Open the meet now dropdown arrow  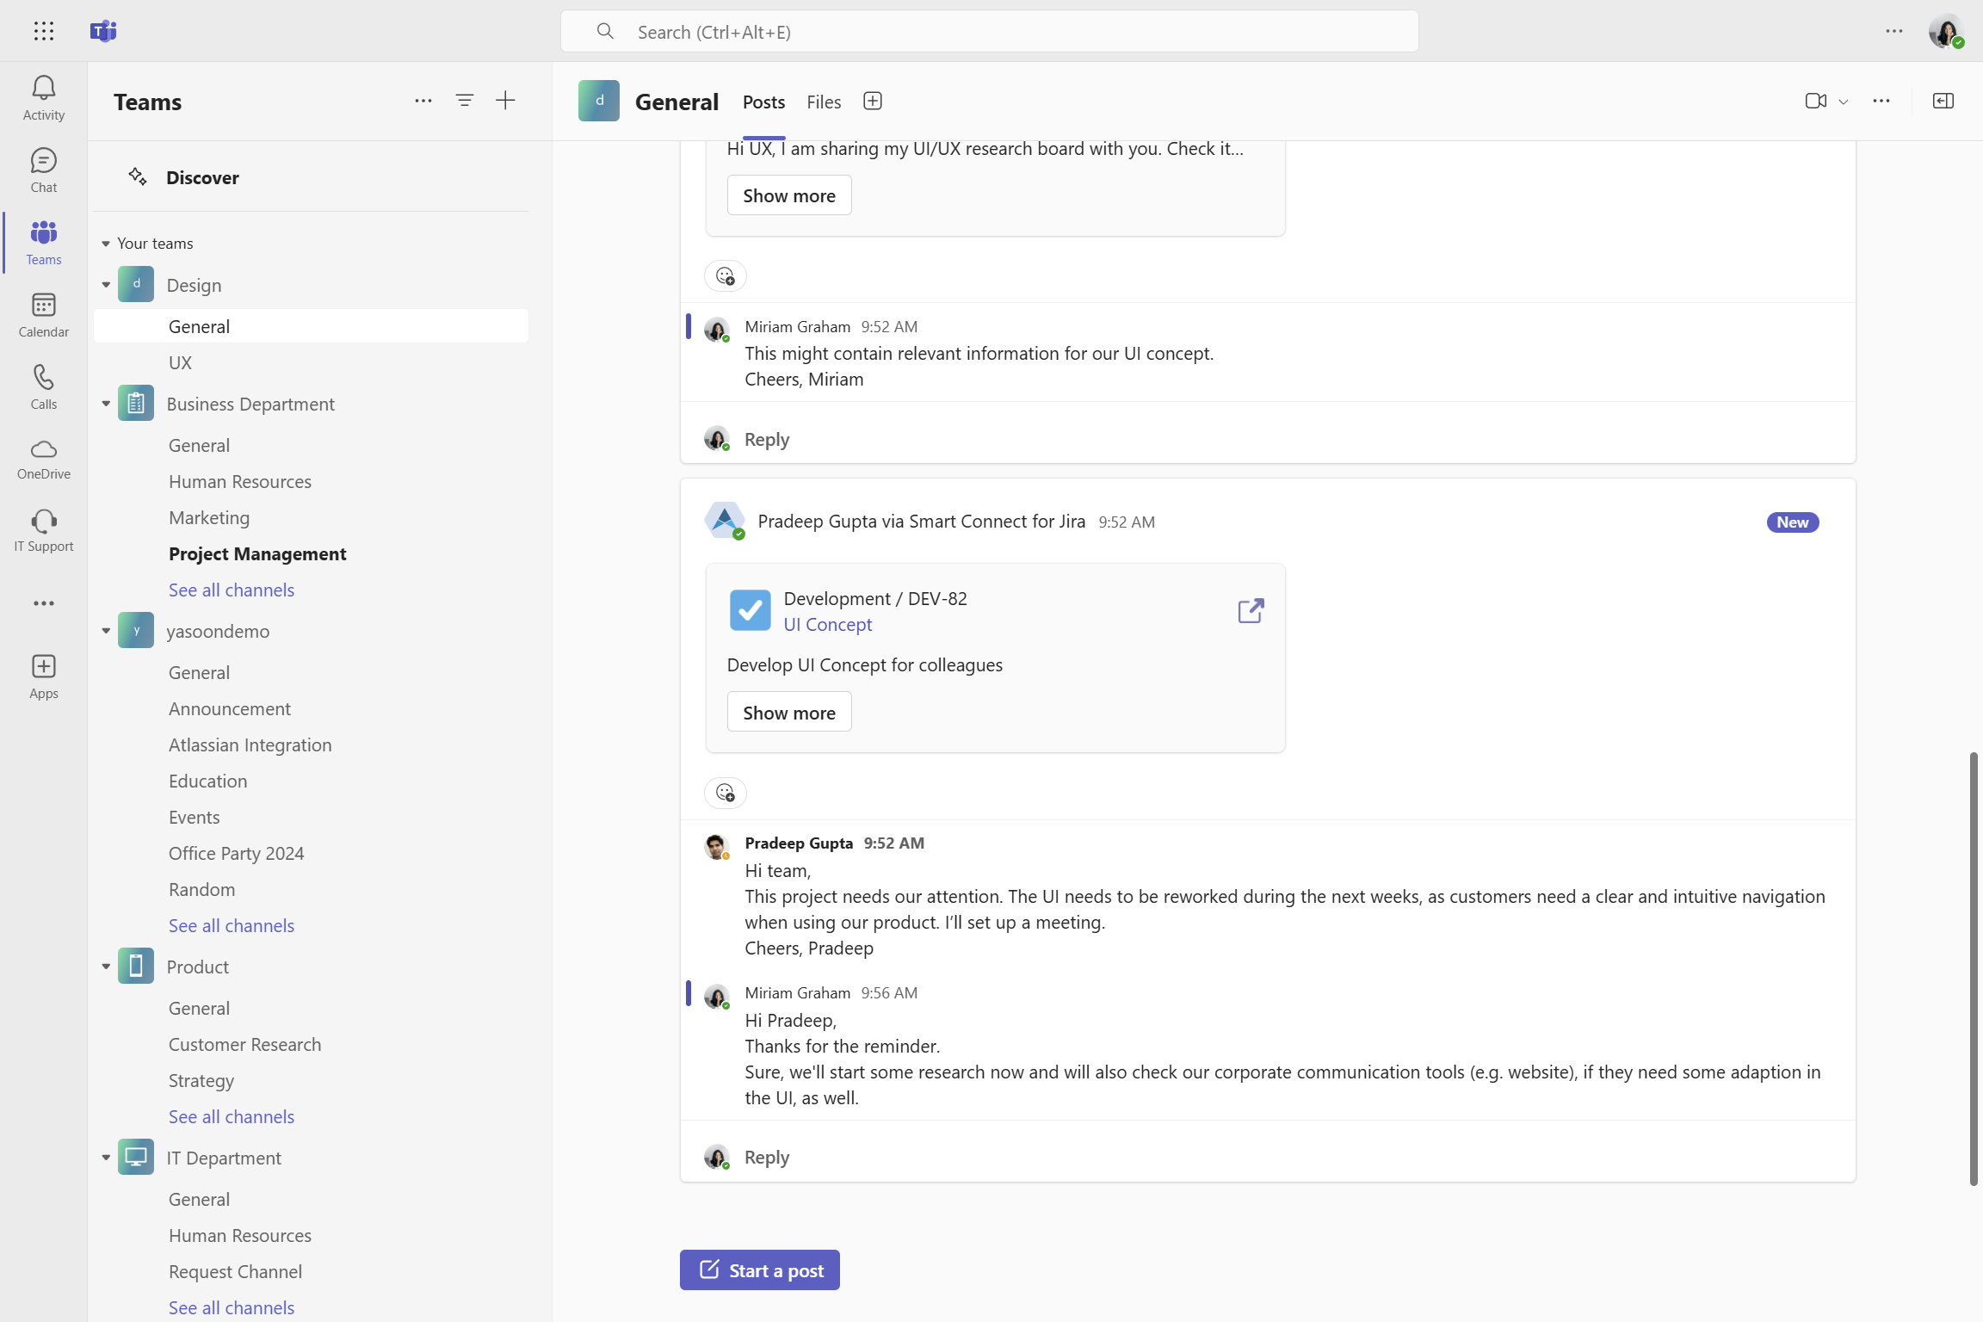click(1844, 102)
